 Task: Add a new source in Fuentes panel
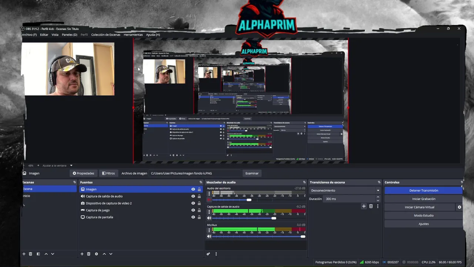[x=82, y=254]
